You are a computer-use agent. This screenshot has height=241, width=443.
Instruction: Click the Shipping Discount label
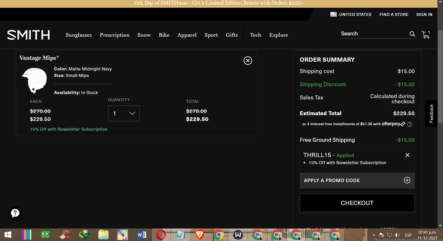(x=323, y=84)
